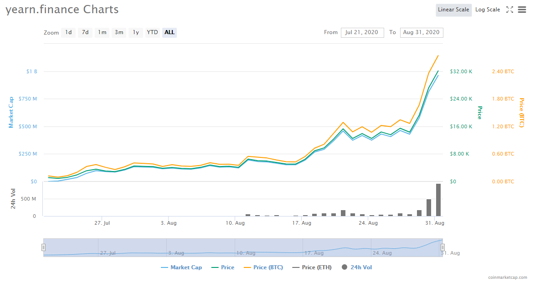
Task: Toggle Market Cap series in legend
Action: (181, 267)
